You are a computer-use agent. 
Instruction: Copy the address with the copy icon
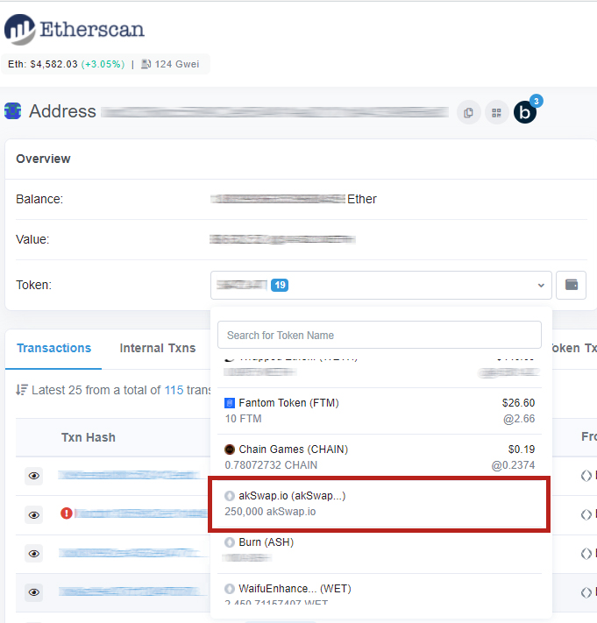coord(469,113)
